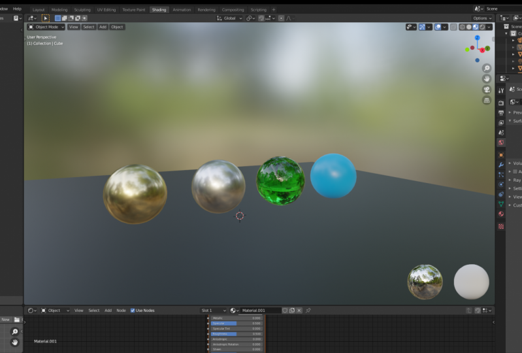
Task: Open the viewport Object menu button
Action: (117, 27)
